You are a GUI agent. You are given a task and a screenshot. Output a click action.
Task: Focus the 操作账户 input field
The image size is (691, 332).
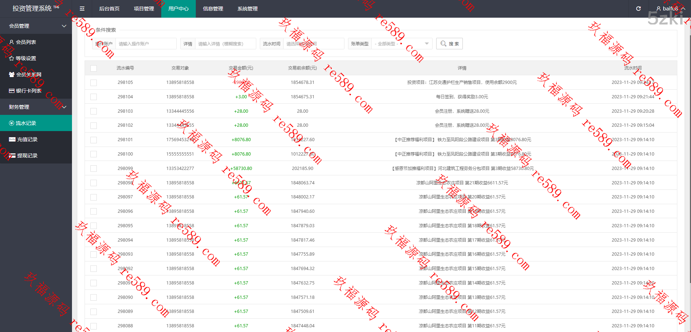[x=146, y=44]
